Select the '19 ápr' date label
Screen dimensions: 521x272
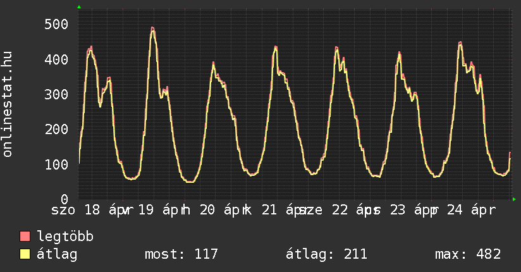click(157, 211)
